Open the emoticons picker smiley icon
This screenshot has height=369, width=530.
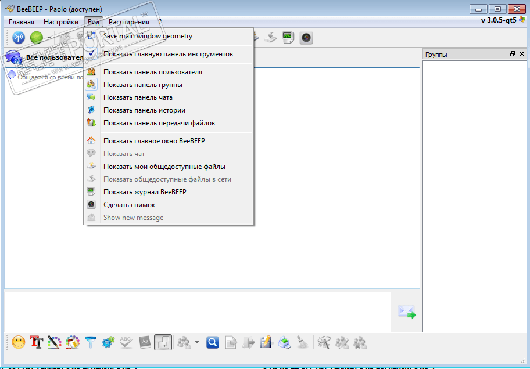click(x=18, y=342)
